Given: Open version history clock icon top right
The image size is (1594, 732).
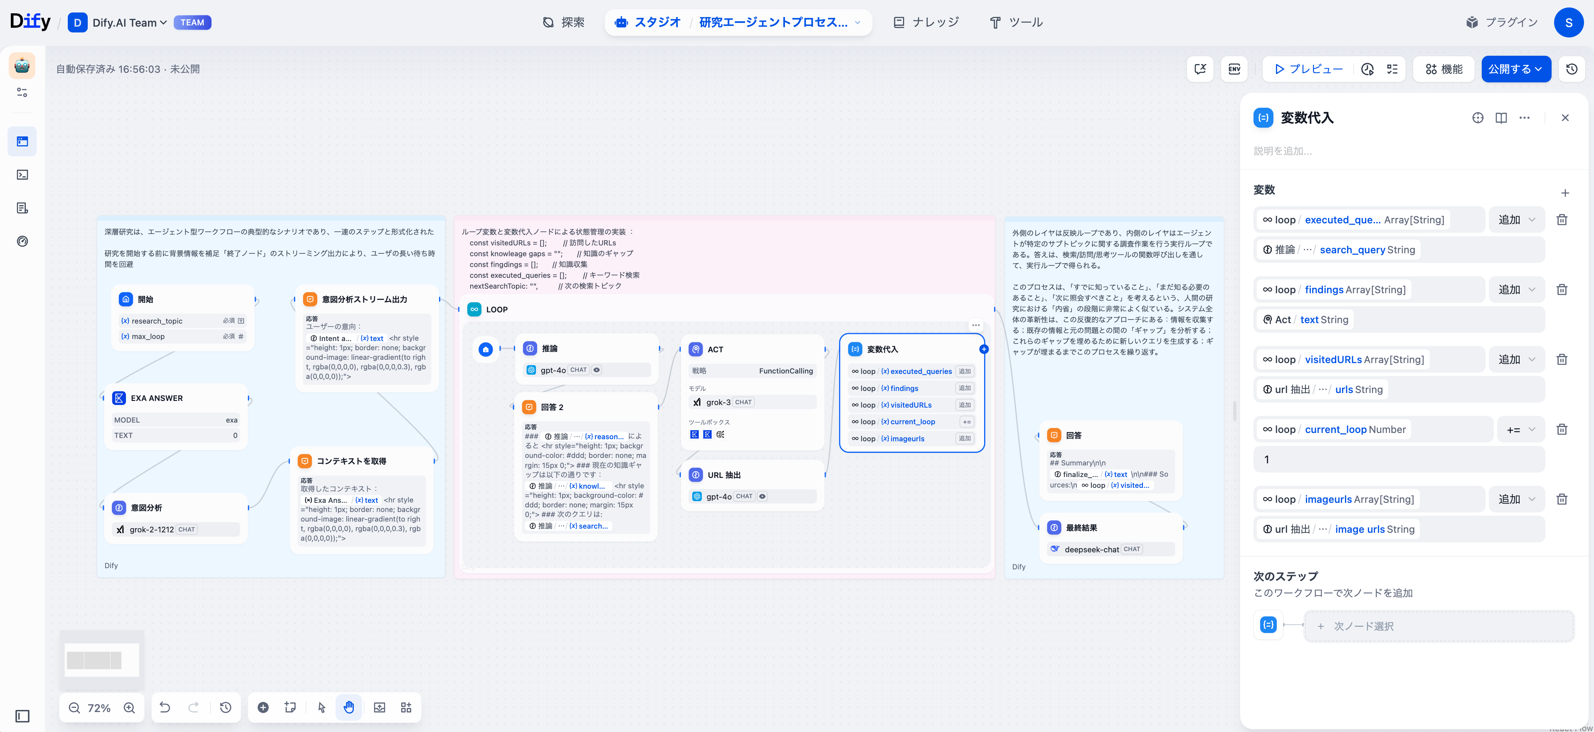Looking at the screenshot, I should pyautogui.click(x=1572, y=69).
